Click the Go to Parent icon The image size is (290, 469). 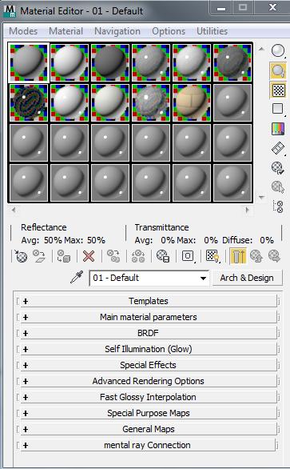point(256,256)
